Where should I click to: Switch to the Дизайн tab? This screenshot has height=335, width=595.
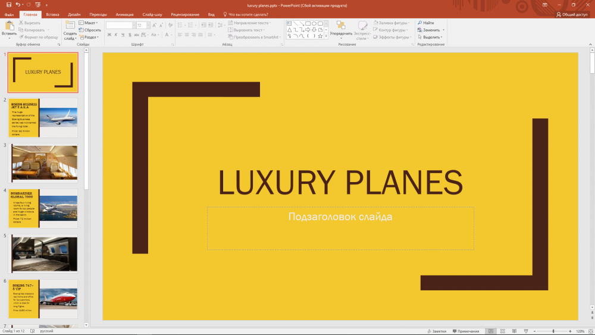click(74, 14)
